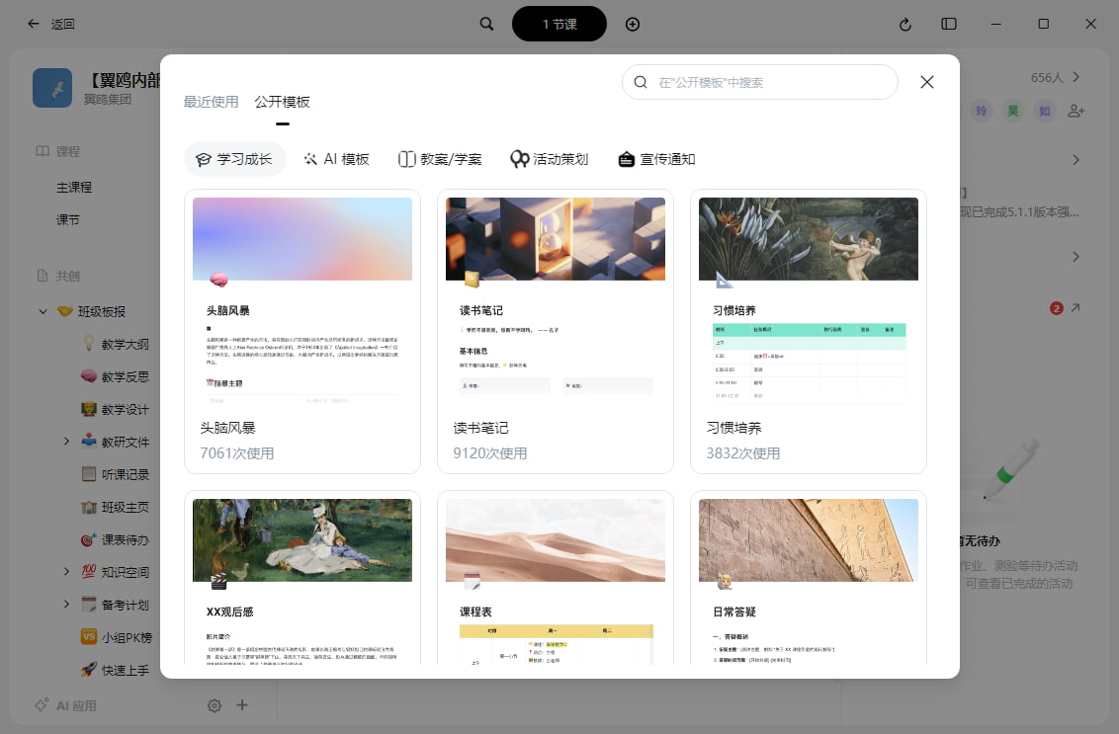The height and width of the screenshot is (734, 1119).
Task: Click the 玲 member avatar
Action: click(982, 111)
